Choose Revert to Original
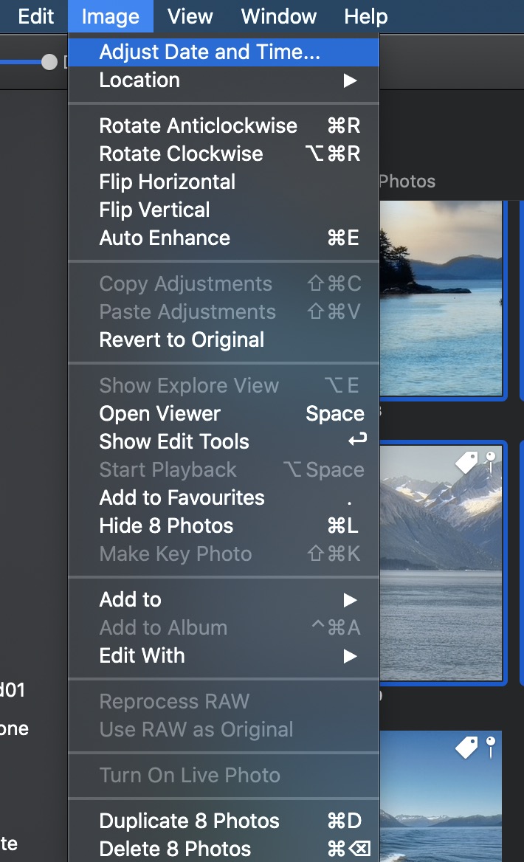The width and height of the screenshot is (524, 862). 182,339
